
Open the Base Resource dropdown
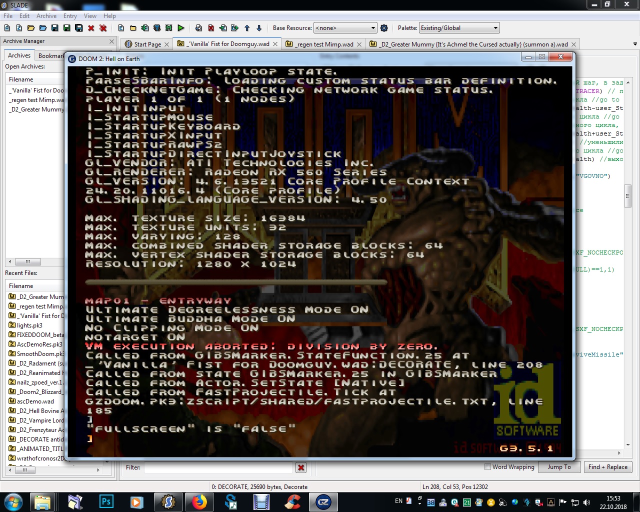(x=345, y=28)
